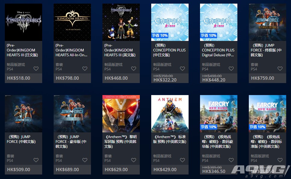Screen dimensions: 291x179
Task: Click HK$798.00 price on All-In-One package
Action: pos(67,78)
